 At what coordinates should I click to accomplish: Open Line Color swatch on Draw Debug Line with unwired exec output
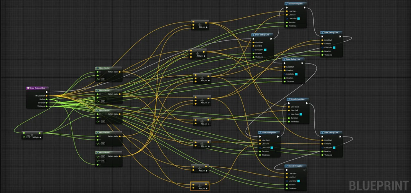click(x=299, y=181)
